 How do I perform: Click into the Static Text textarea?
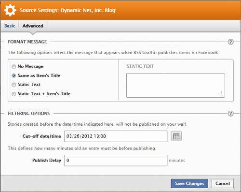point(175,85)
